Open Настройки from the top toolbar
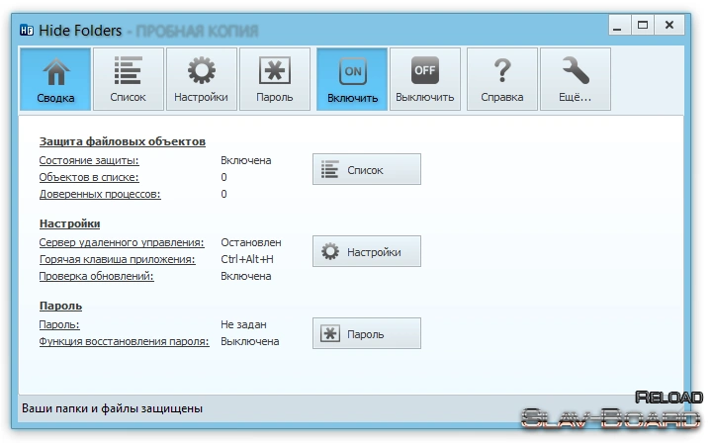 (202, 79)
